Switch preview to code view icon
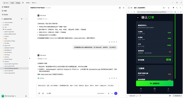 pyautogui.click(x=129, y=8)
